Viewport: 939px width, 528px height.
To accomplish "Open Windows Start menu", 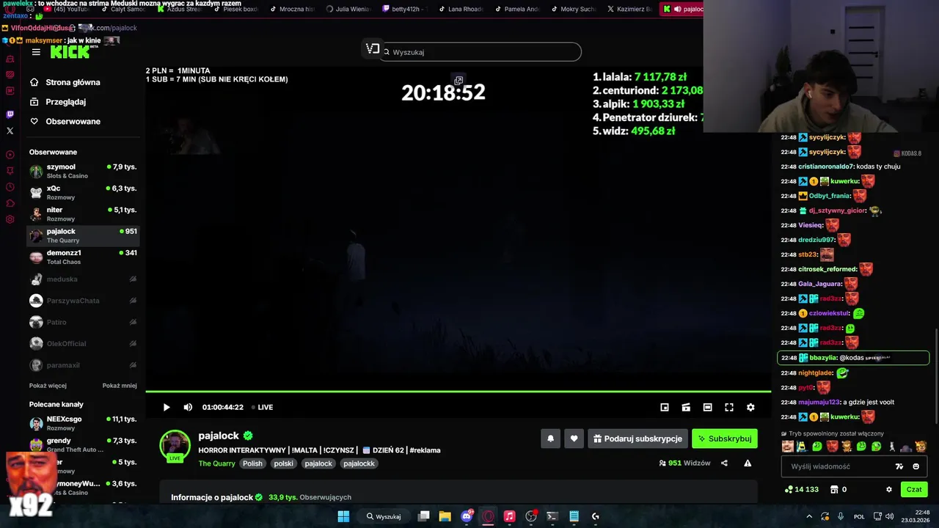I will pyautogui.click(x=343, y=516).
